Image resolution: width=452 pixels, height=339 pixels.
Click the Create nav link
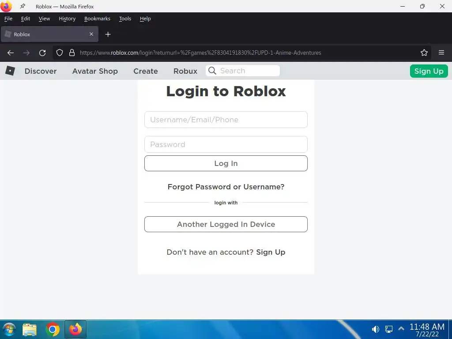click(146, 71)
